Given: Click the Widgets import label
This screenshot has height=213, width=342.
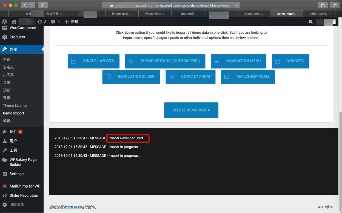Looking at the screenshot, I should [295, 61].
